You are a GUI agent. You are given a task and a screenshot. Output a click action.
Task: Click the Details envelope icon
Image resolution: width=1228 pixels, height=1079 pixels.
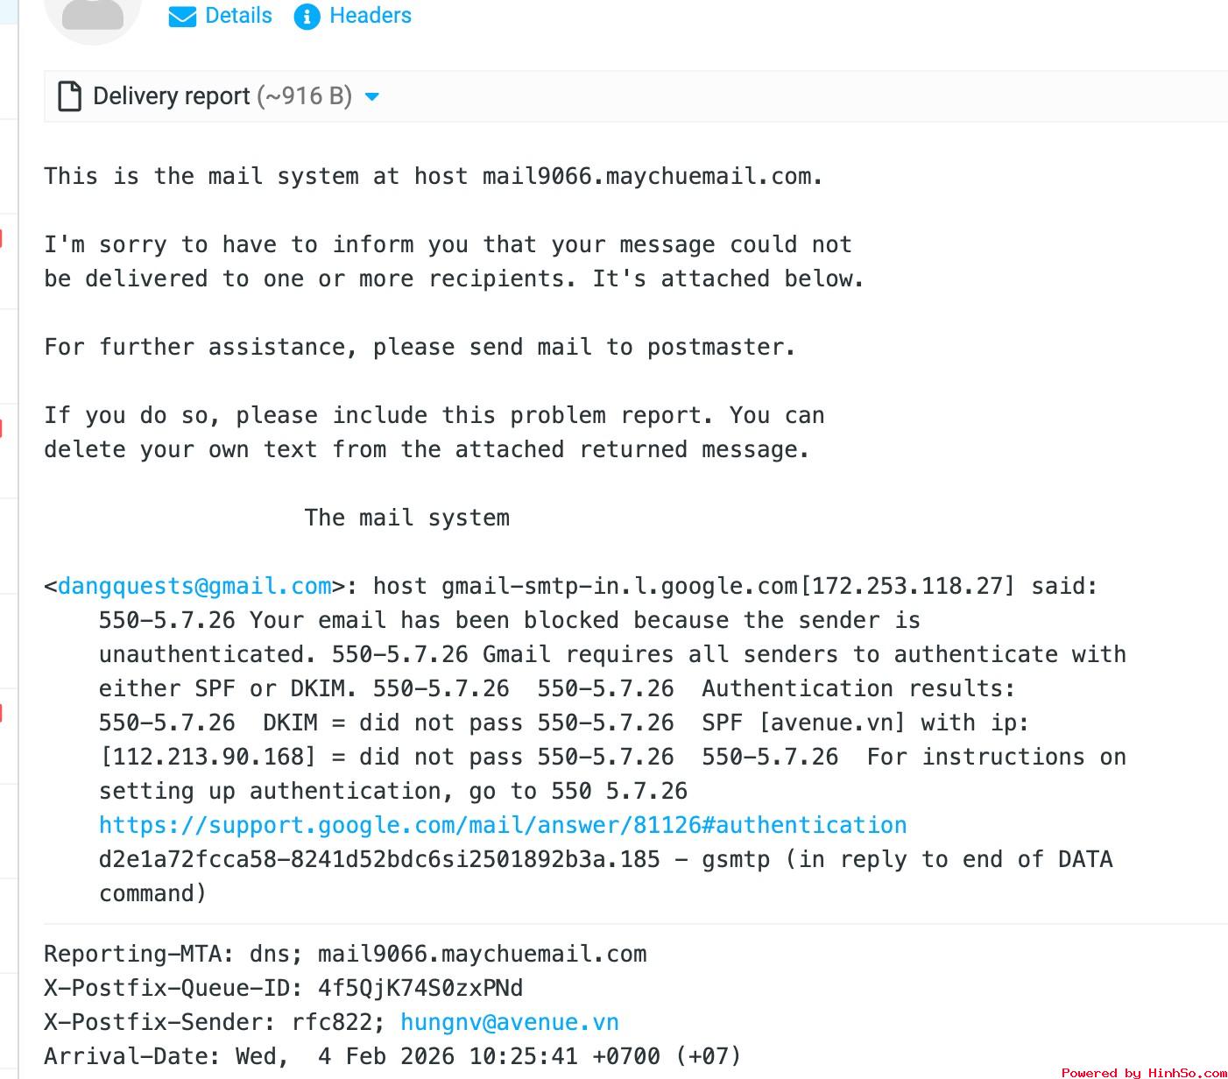[x=182, y=17]
